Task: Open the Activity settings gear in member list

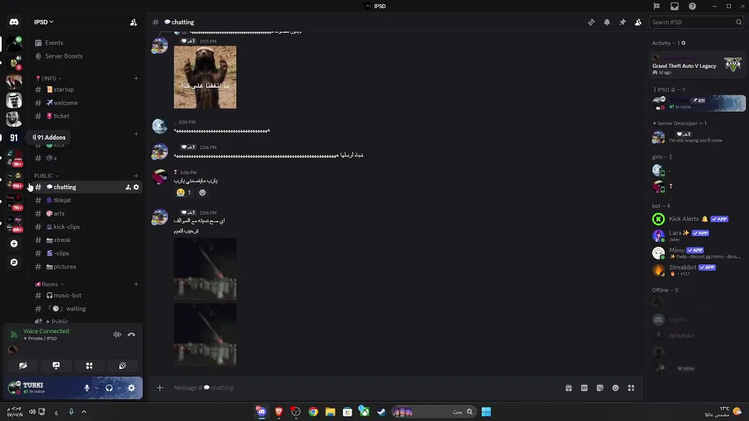Action: [683, 43]
